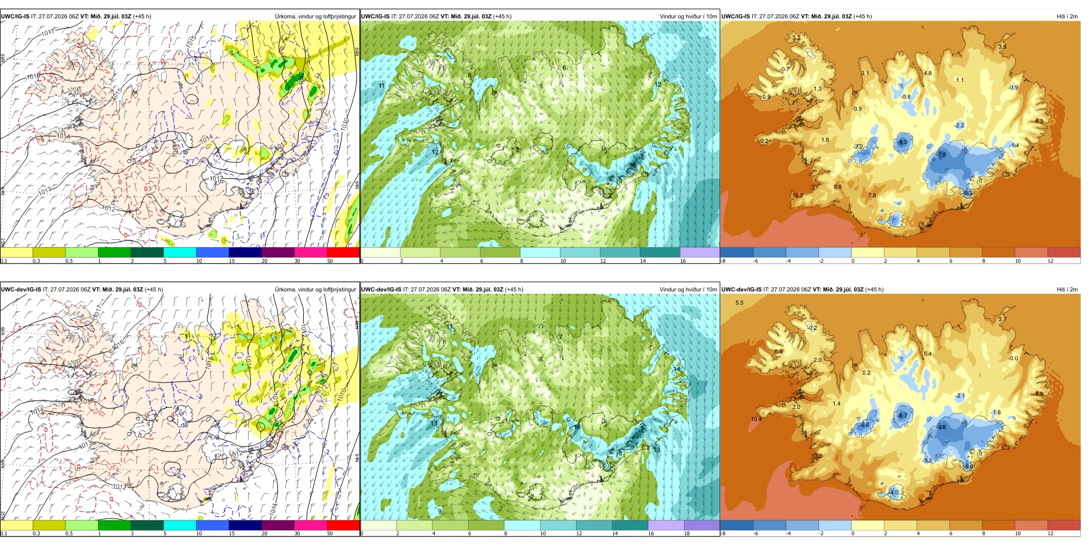Click the 4.8 value on UWC/IG-IS temperature map

[x=927, y=73]
